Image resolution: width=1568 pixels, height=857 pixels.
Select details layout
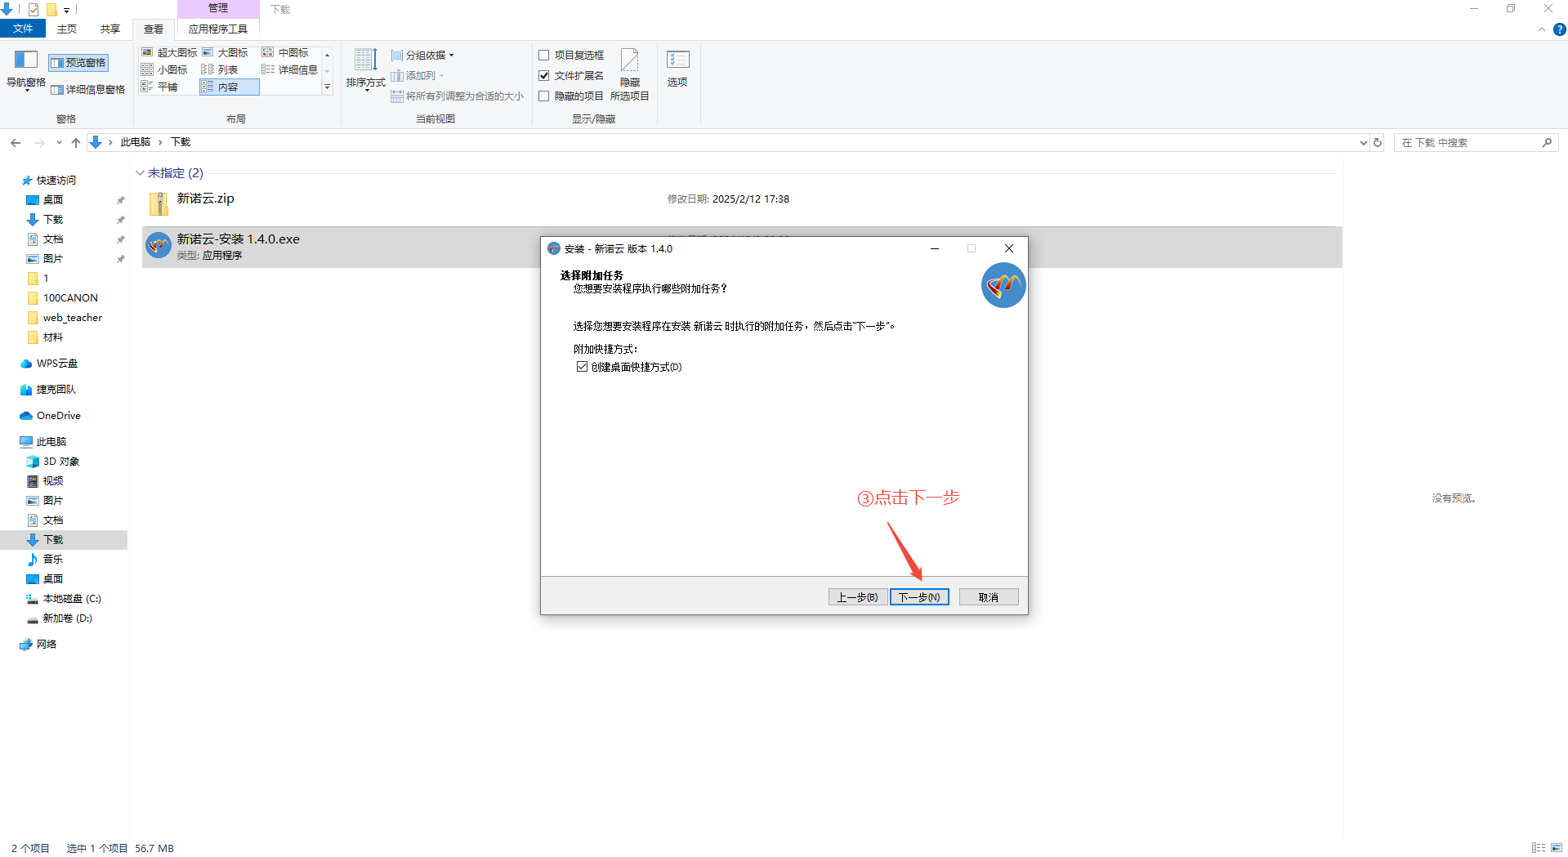(290, 69)
